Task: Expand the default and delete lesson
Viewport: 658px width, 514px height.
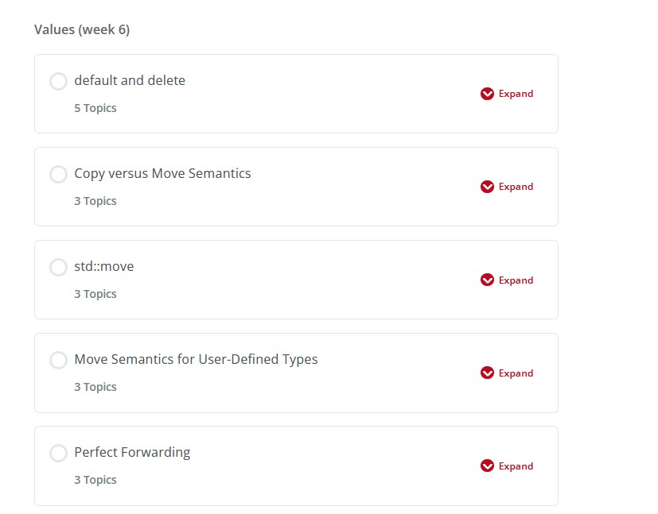Action: coord(516,94)
